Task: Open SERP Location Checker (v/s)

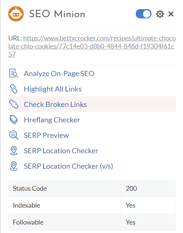Action: 68,166
